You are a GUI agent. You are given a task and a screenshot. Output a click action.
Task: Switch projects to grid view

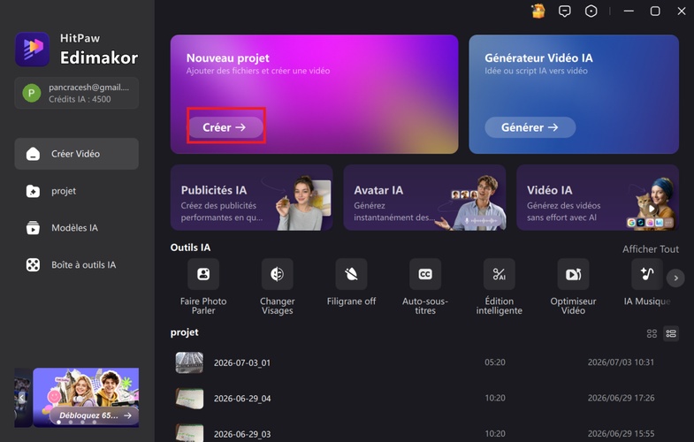652,333
